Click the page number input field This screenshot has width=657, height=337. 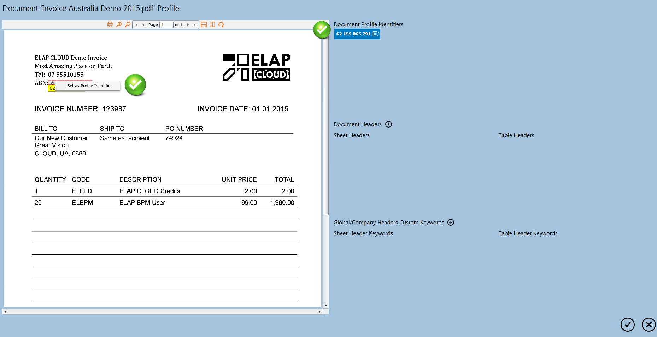tap(166, 25)
